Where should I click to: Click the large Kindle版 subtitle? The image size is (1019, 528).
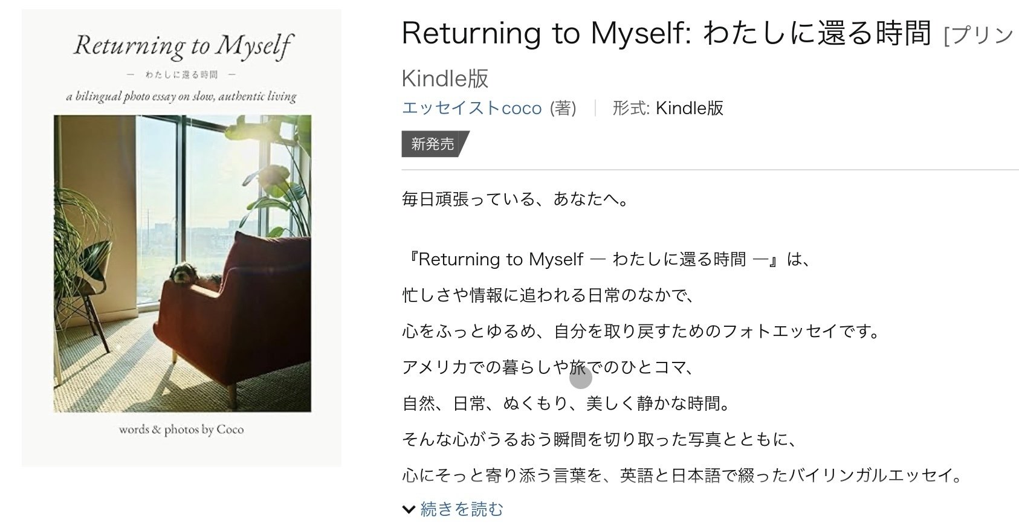(445, 79)
